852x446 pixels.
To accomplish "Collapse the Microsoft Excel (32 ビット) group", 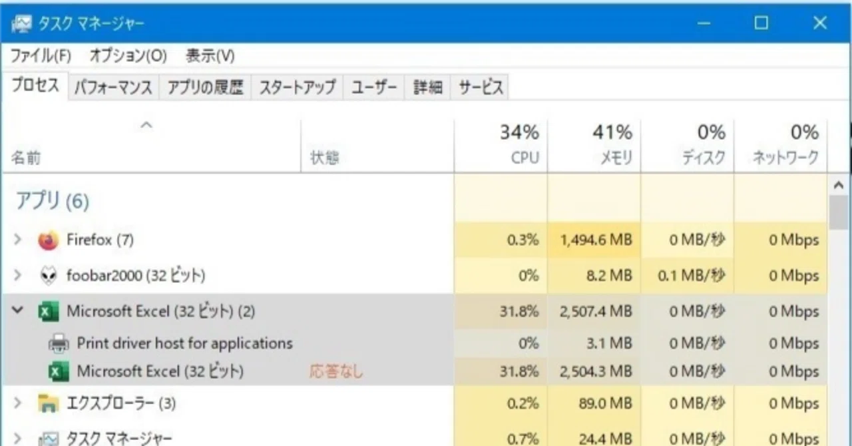I will coord(18,311).
